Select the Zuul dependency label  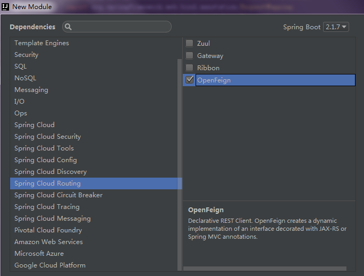(204, 44)
